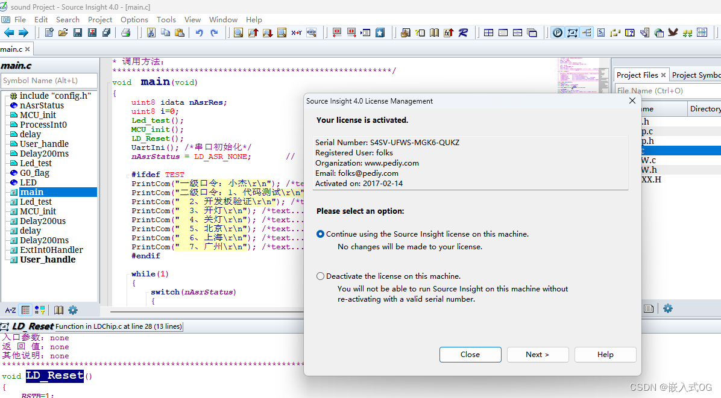Viewport: 721px width, 398px height.
Task: Click the Redo arrow icon
Action: click(x=214, y=33)
